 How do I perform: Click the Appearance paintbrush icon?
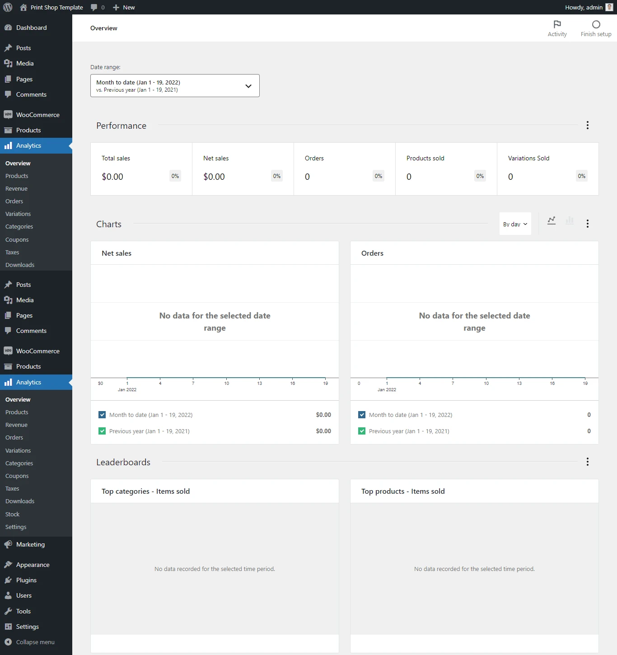click(8, 565)
